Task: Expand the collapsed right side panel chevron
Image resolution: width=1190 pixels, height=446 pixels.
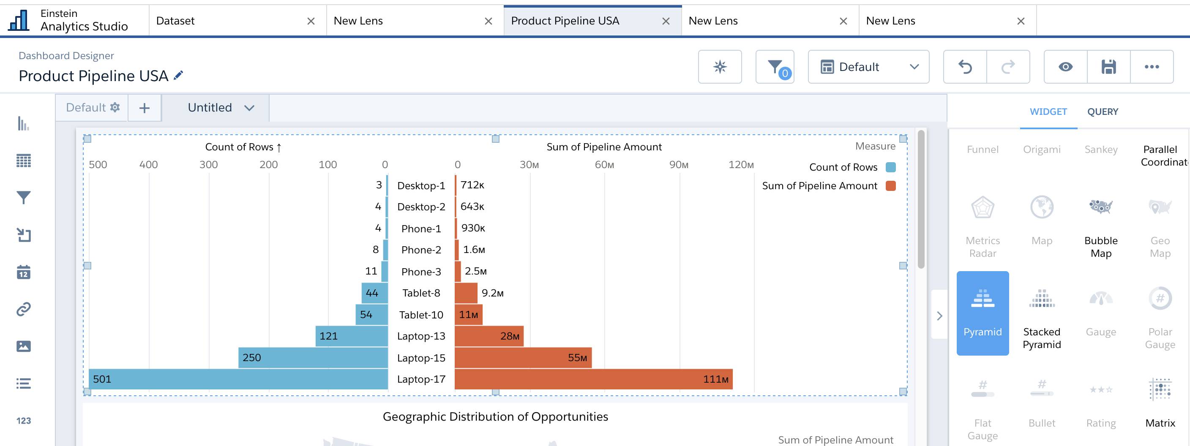Action: tap(941, 316)
